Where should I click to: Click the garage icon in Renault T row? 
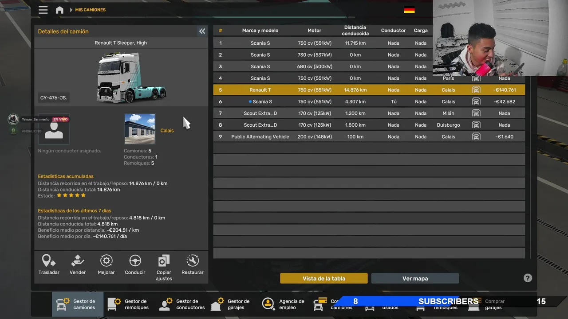pos(476,89)
